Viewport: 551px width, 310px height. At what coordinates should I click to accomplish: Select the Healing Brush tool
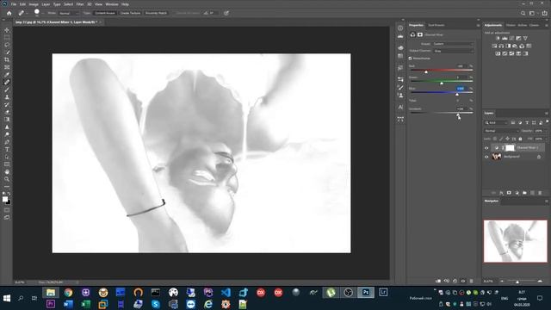pyautogui.click(x=7, y=83)
